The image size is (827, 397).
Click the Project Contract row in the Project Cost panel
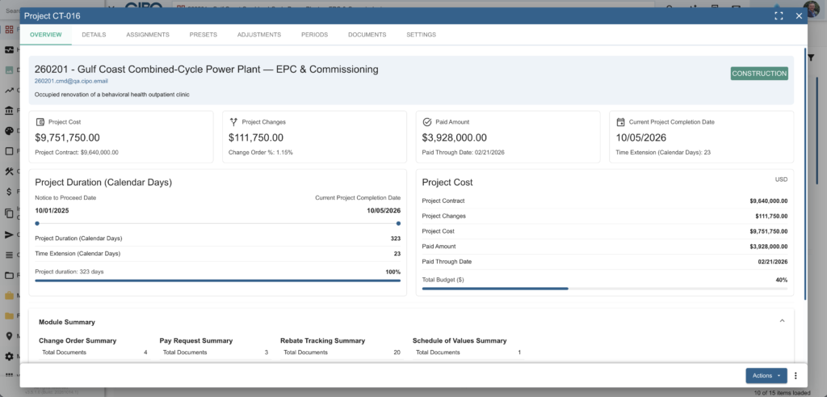point(604,201)
